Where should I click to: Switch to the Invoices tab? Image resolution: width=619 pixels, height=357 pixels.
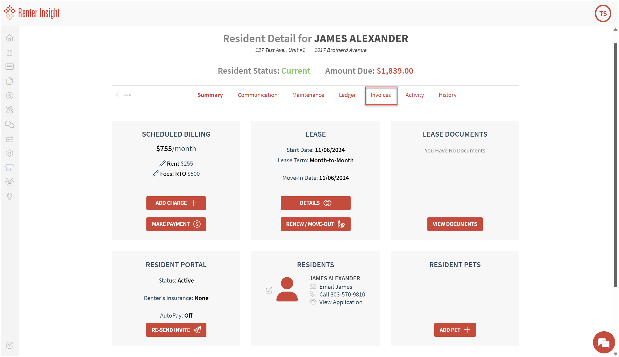(381, 95)
